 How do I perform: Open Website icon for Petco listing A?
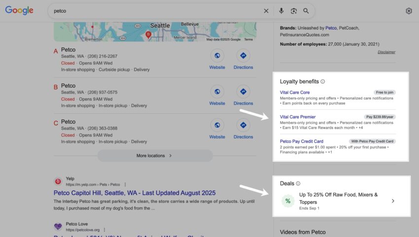coord(217,56)
